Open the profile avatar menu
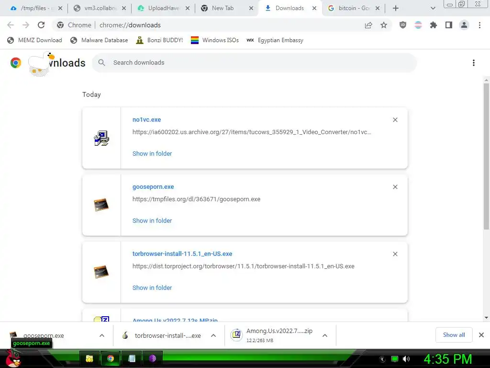The height and width of the screenshot is (368, 490). (464, 25)
